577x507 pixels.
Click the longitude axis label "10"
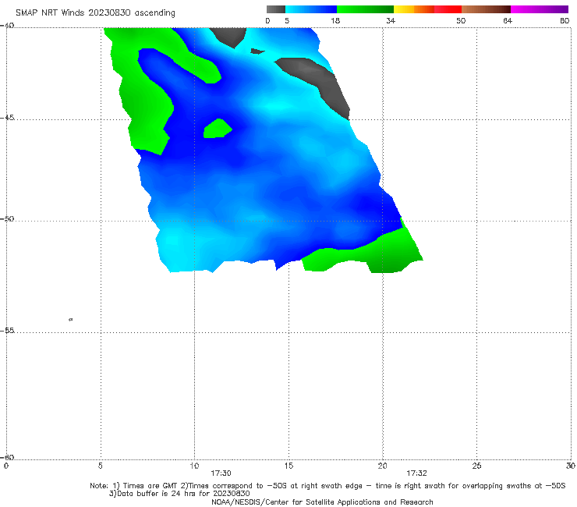click(x=194, y=466)
